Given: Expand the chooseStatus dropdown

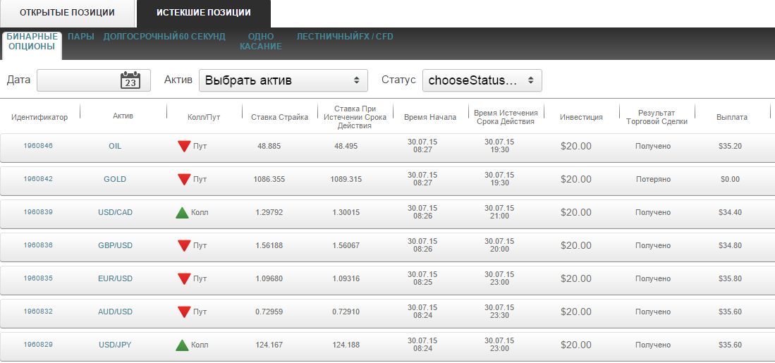Looking at the screenshot, I should click(482, 80).
